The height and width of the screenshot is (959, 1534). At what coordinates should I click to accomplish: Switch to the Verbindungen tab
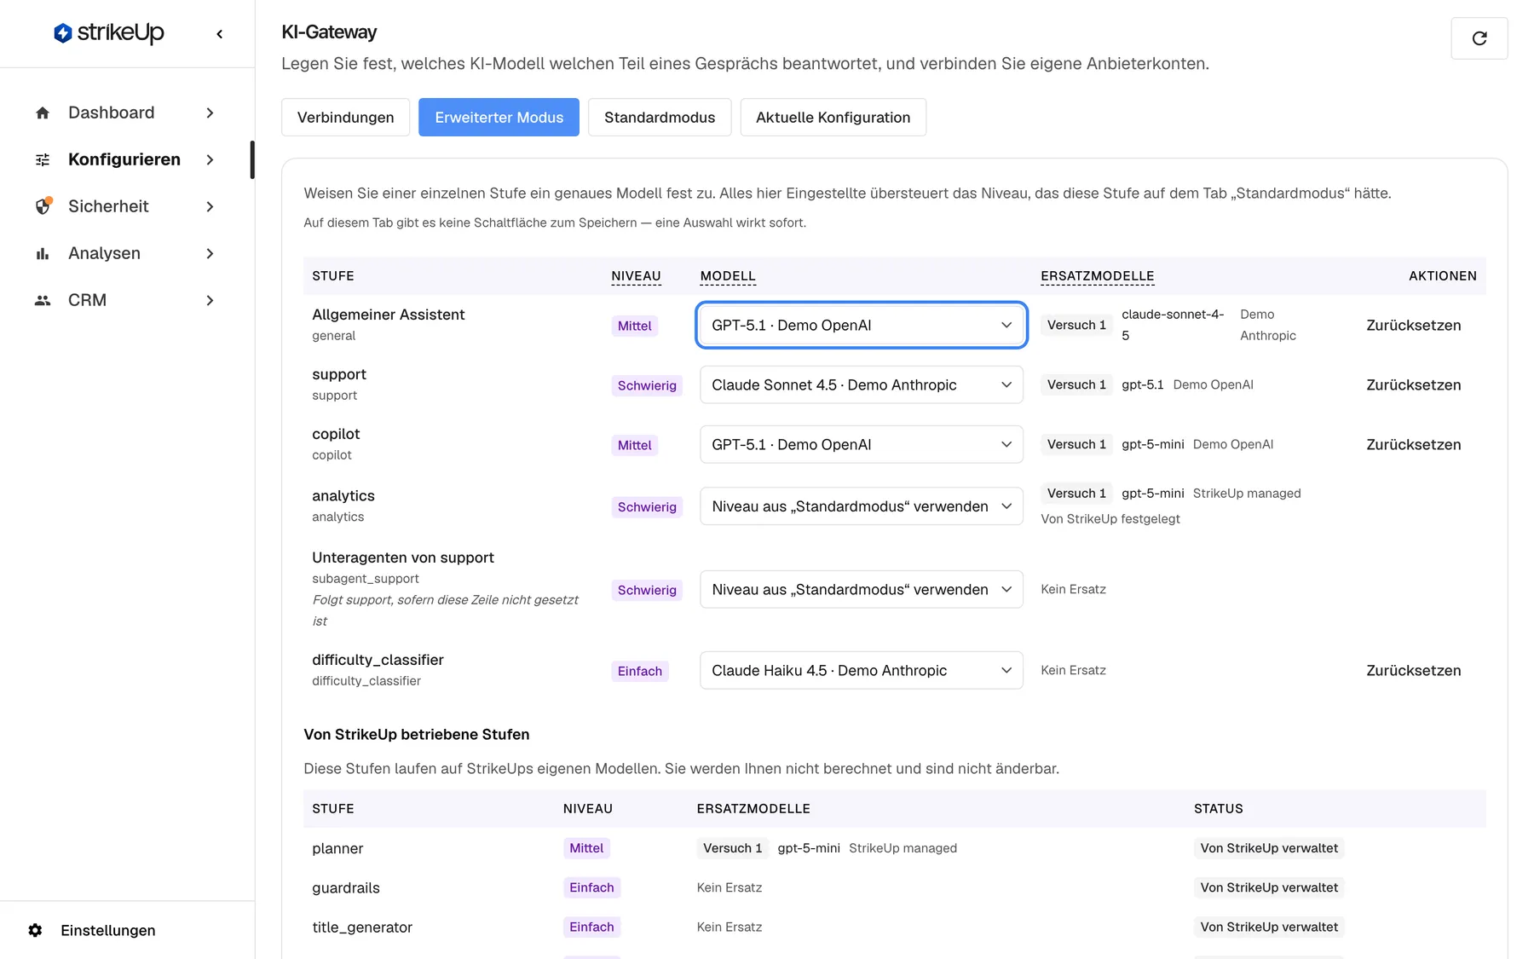[x=345, y=117]
